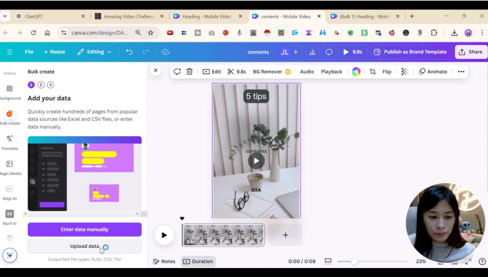The width and height of the screenshot is (488, 277).
Task: Open the comments speech bubble icon
Action: [x=329, y=52]
